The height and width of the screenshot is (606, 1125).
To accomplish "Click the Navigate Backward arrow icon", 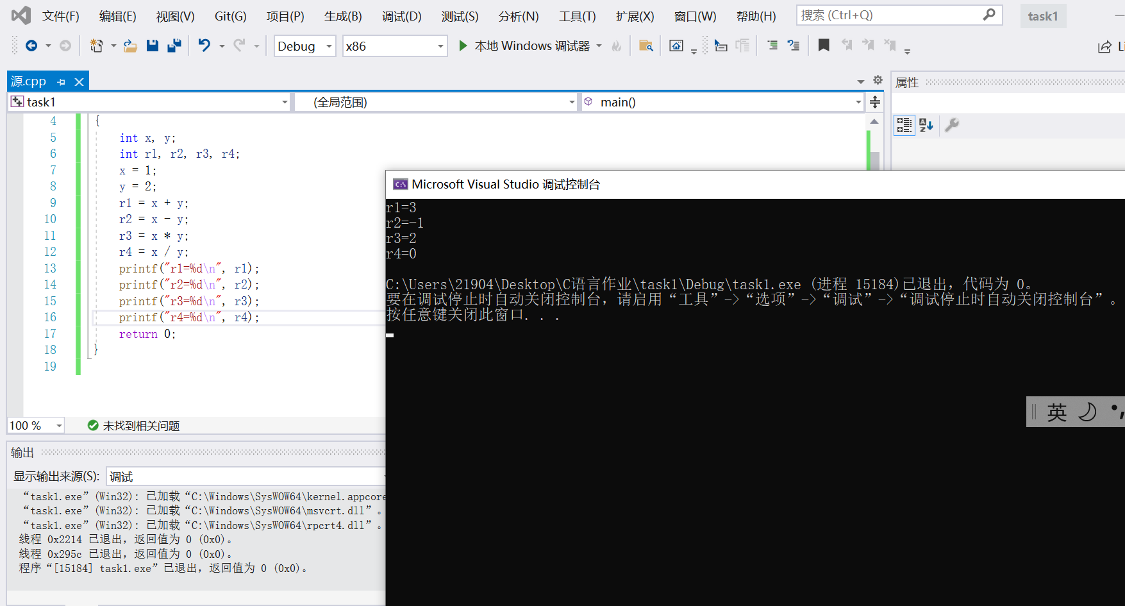I will 31,46.
